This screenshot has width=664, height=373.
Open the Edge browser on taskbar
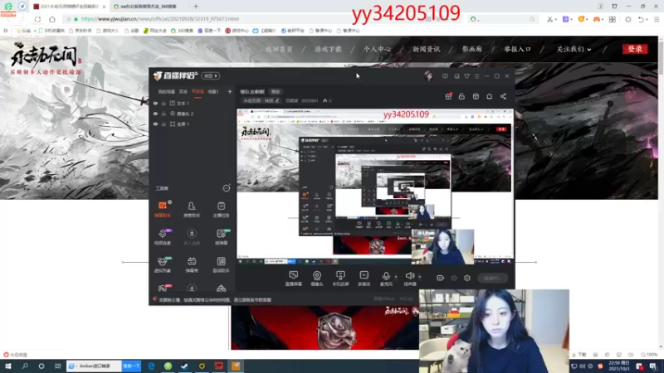click(151, 366)
